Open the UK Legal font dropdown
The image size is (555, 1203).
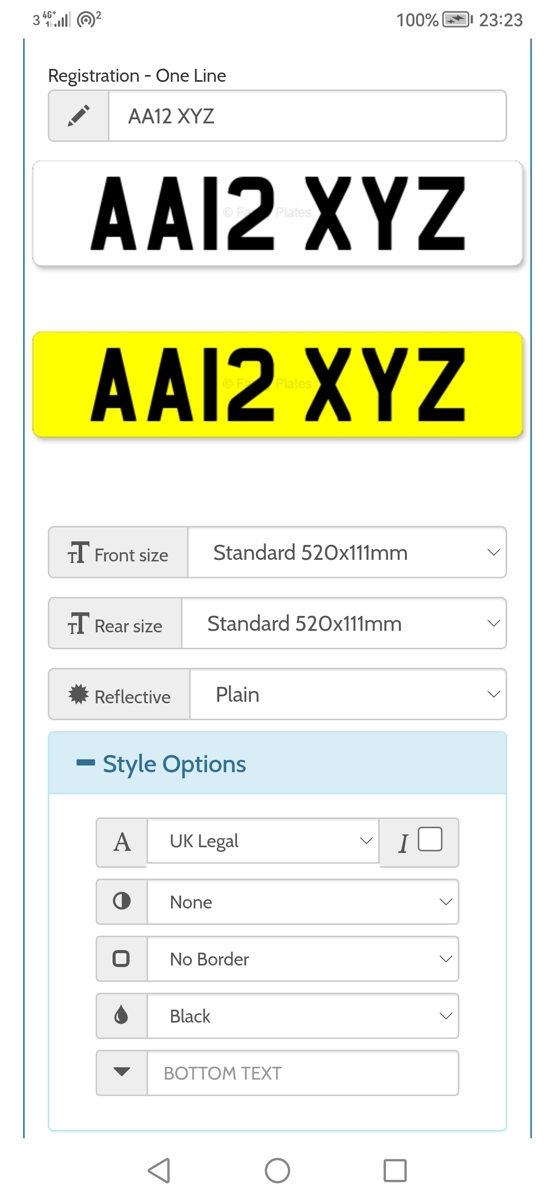point(263,841)
